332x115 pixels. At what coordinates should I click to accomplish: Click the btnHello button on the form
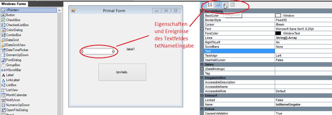click(x=122, y=72)
